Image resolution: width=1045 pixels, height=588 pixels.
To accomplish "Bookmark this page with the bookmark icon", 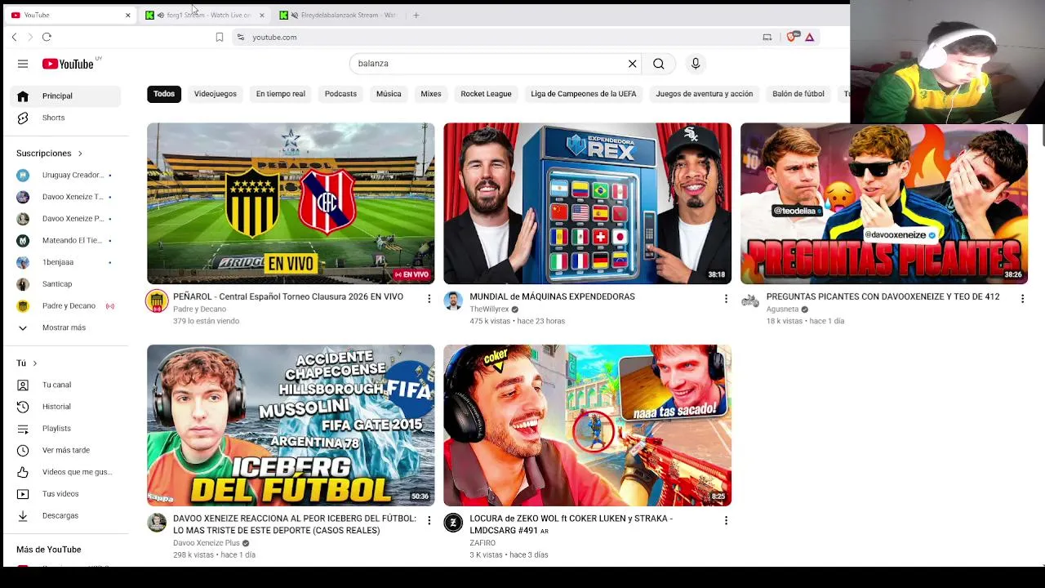I will pos(220,37).
